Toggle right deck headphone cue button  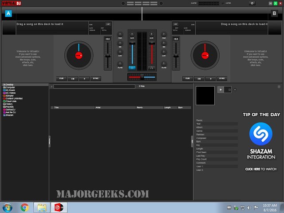pos(151,68)
